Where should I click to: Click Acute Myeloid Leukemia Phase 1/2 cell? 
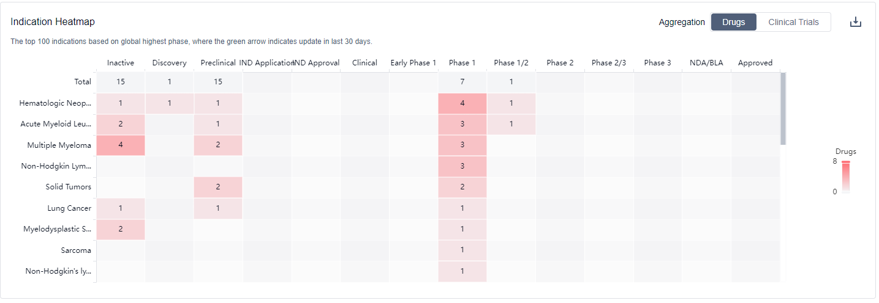coord(511,124)
